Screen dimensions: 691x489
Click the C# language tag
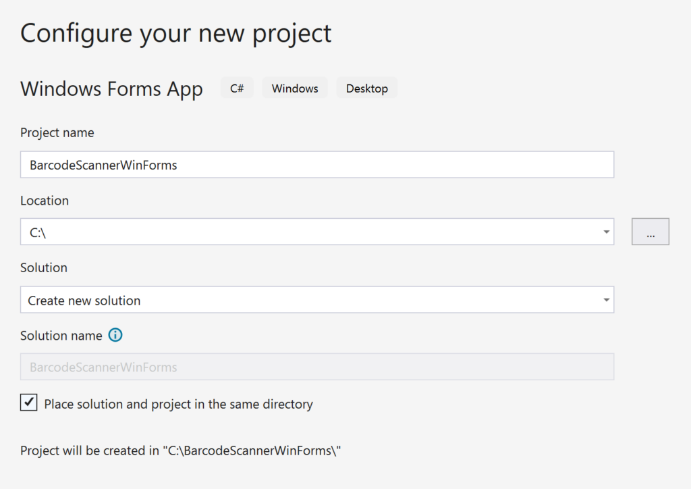click(x=237, y=88)
